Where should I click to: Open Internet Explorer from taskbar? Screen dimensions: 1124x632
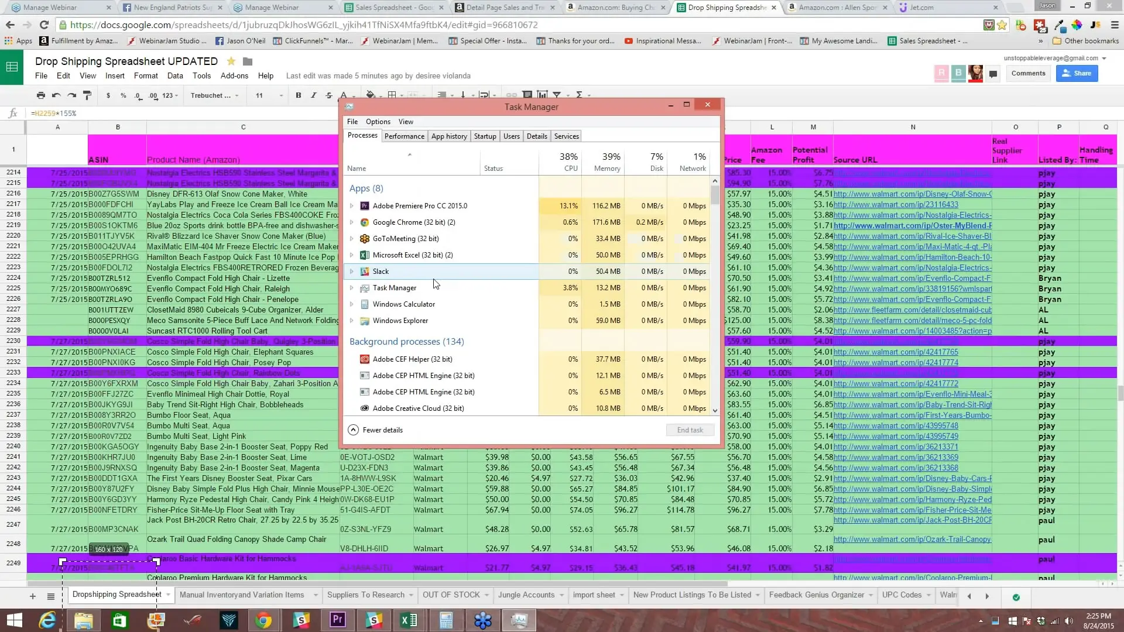pos(47,620)
